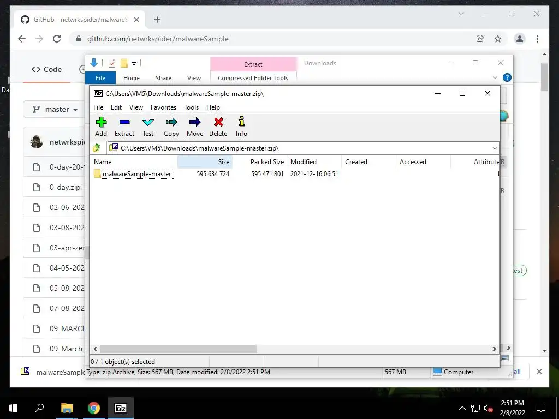Sort by the Modified column header
Image resolution: width=559 pixels, height=419 pixels.
tap(314, 161)
